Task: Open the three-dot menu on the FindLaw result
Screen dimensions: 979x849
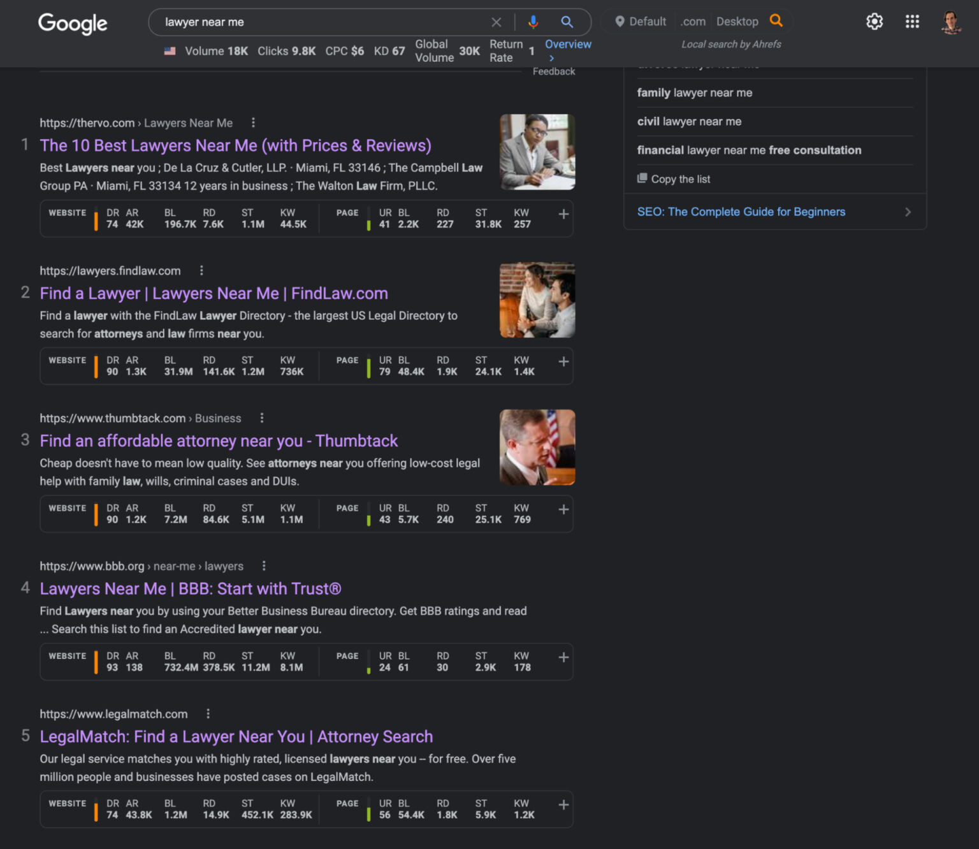Action: pyautogui.click(x=201, y=270)
